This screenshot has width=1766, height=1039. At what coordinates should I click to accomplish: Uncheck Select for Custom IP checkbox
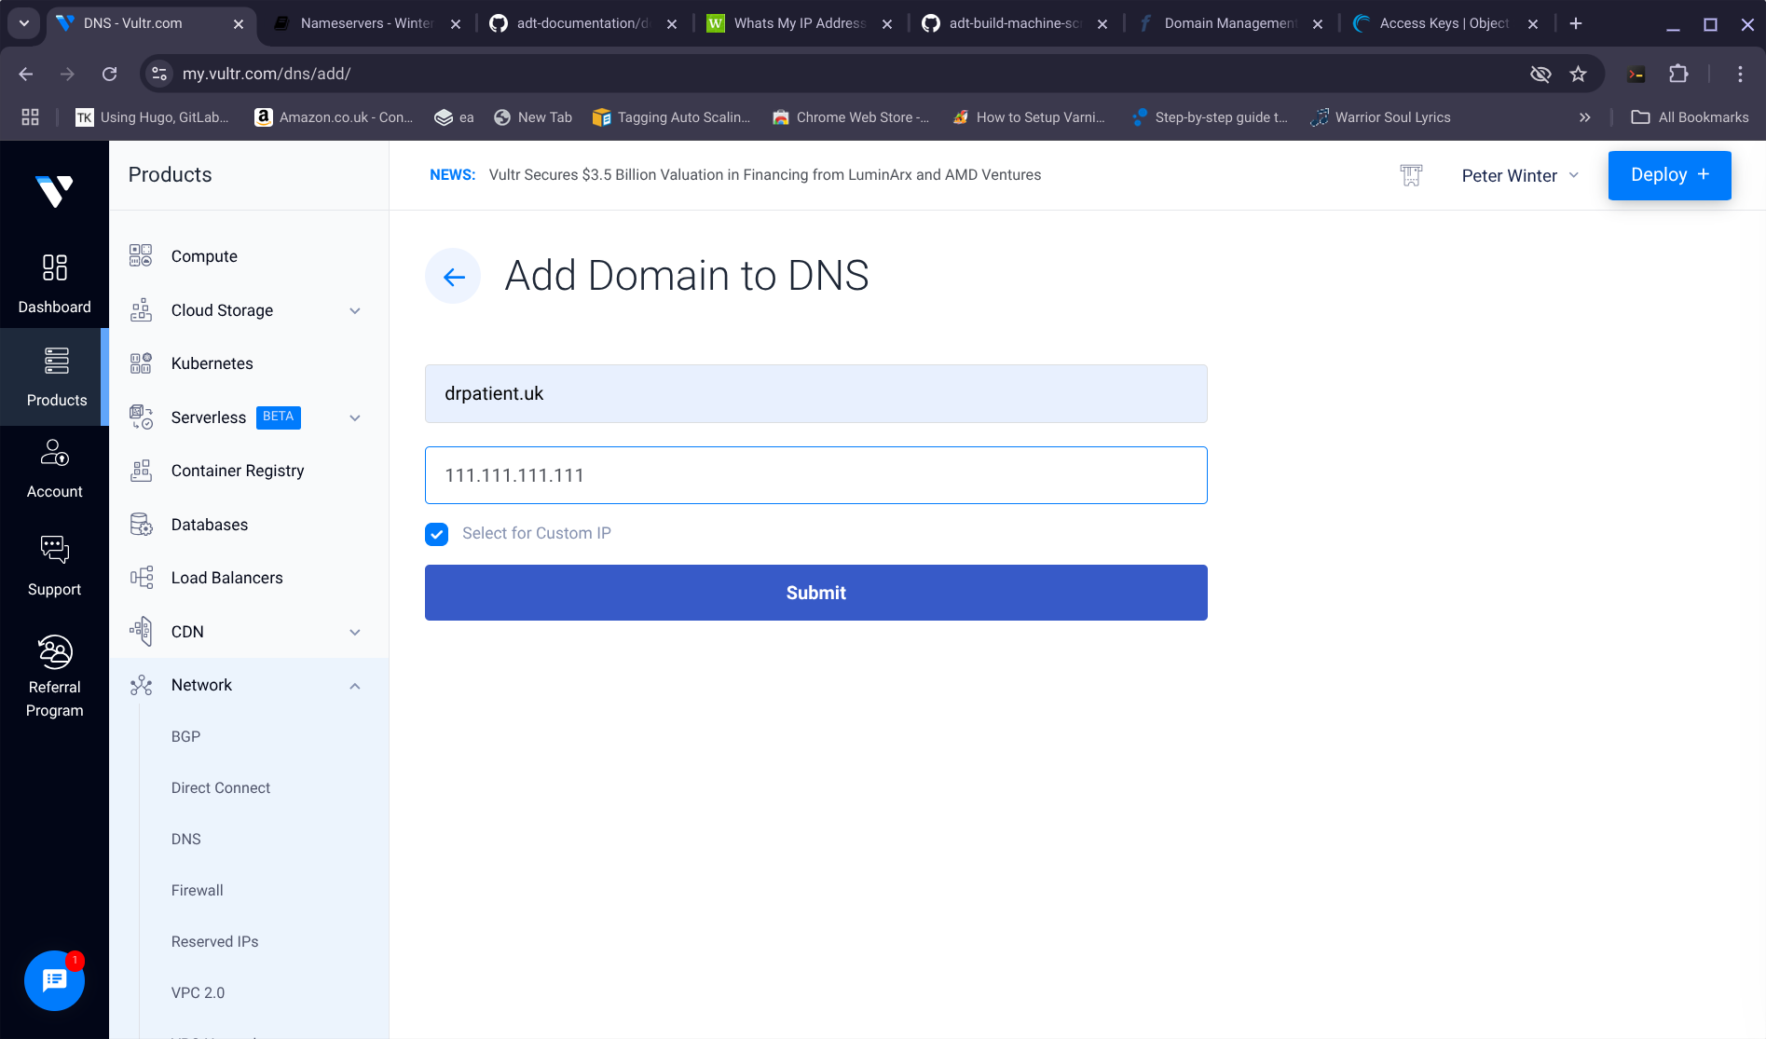[x=436, y=534]
